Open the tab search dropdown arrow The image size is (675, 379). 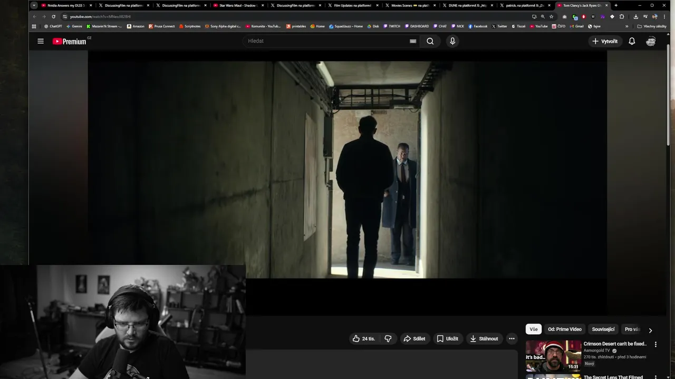(34, 5)
